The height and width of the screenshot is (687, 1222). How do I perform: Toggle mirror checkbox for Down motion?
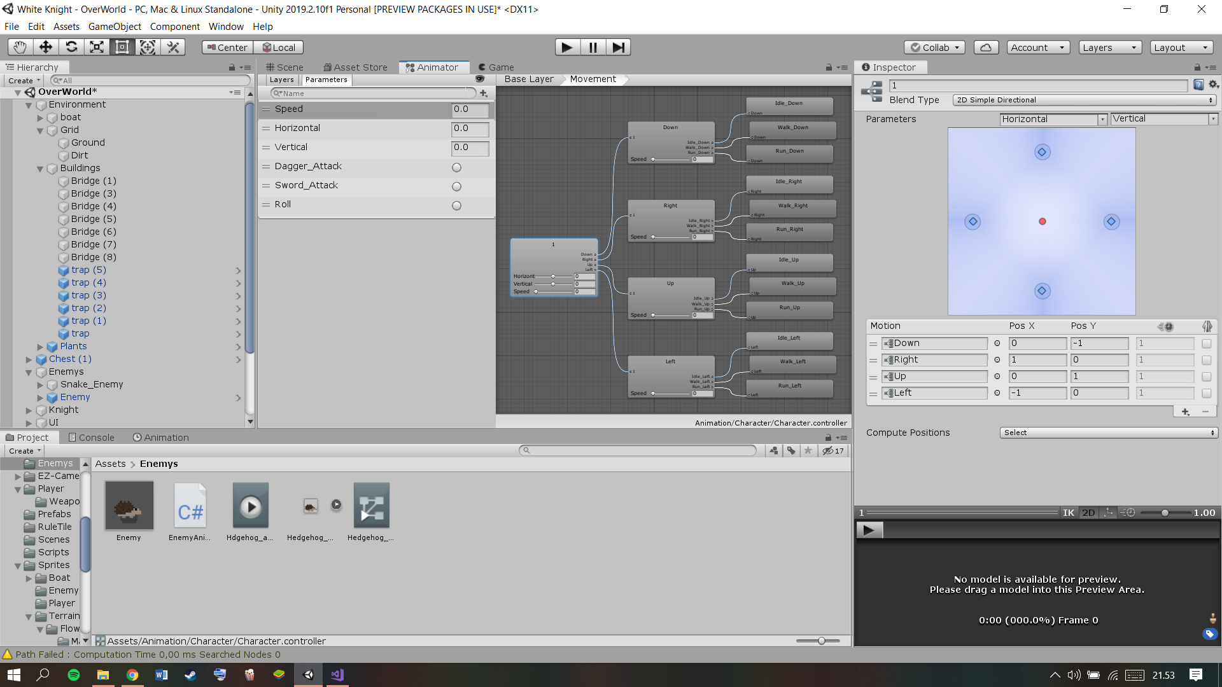click(1207, 343)
